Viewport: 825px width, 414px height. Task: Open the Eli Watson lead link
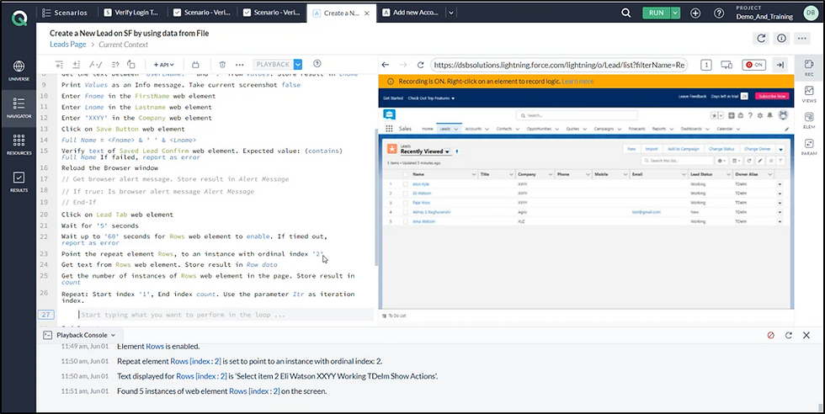pos(422,194)
